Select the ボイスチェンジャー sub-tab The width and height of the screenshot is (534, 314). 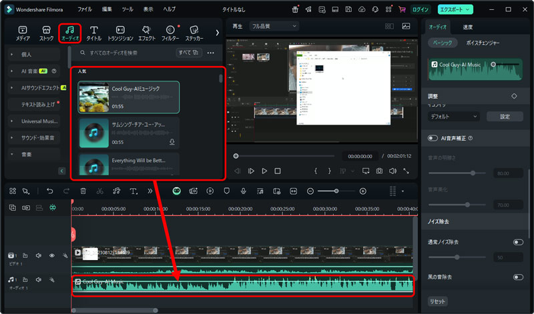483,43
